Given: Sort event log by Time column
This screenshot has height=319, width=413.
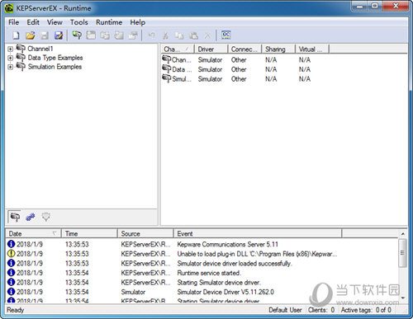Looking at the screenshot, I should pyautogui.click(x=89, y=233).
